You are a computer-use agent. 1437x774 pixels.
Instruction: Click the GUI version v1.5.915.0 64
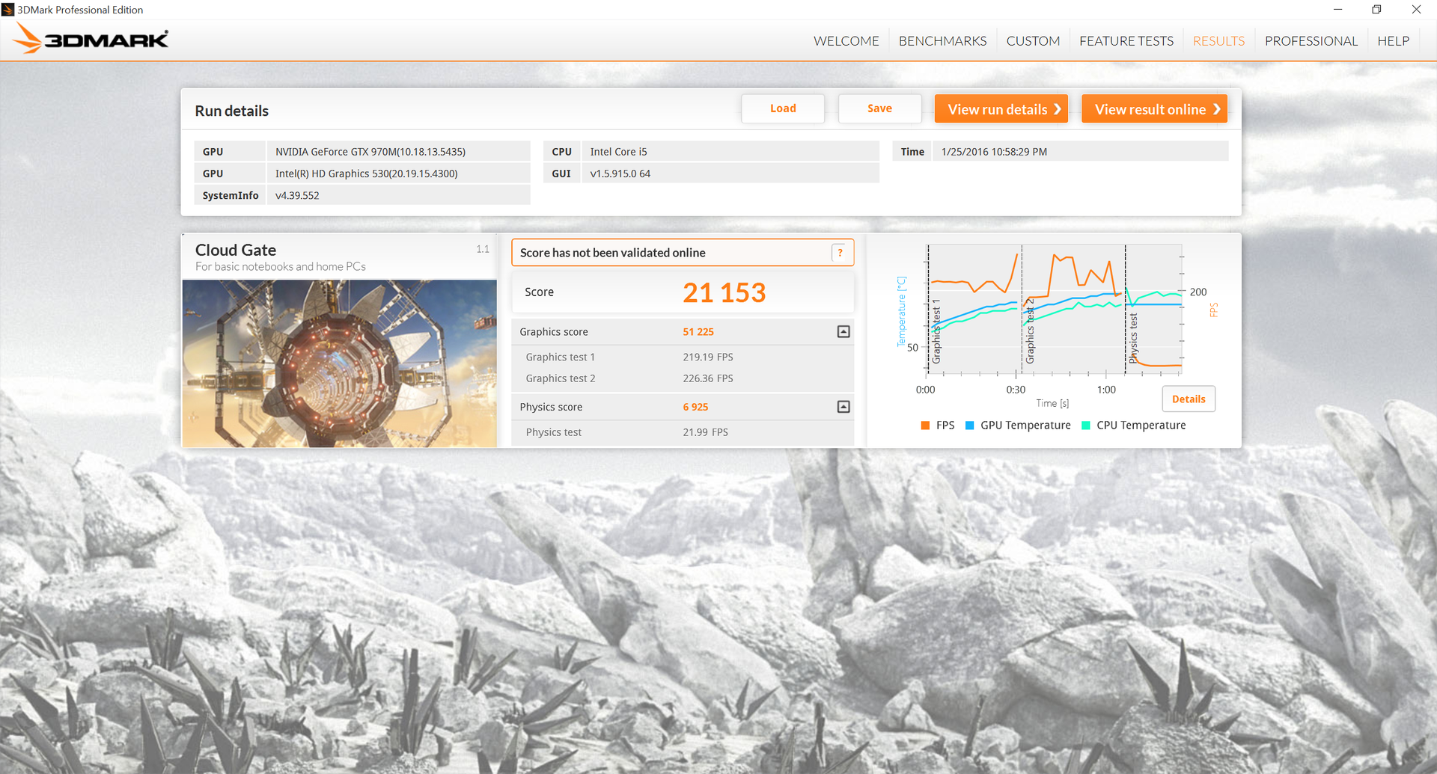pyautogui.click(x=620, y=173)
